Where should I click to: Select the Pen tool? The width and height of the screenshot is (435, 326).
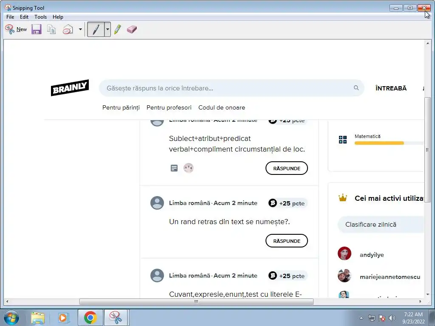96,29
